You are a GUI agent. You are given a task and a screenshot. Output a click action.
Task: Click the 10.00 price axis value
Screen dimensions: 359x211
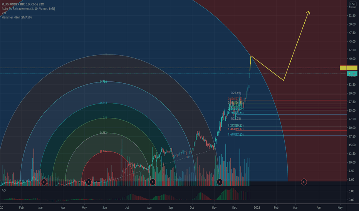pyautogui.click(x=352, y=162)
